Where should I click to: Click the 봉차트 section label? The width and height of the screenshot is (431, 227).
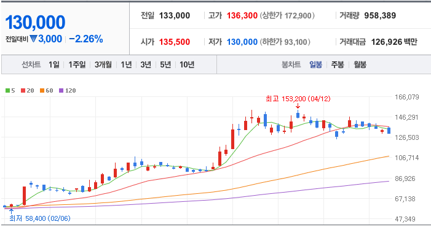pos(291,64)
